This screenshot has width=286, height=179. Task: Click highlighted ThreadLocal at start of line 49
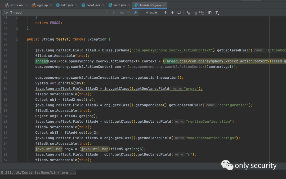click(47, 61)
